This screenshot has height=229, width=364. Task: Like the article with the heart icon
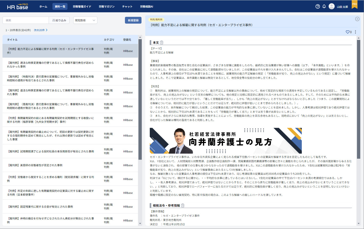pos(347,32)
